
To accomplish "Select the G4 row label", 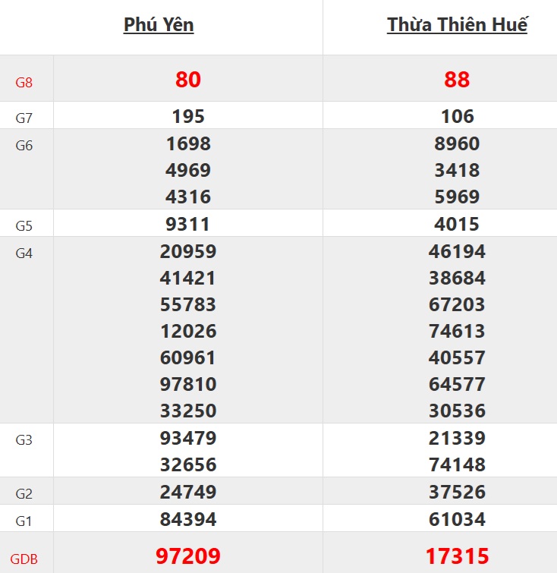I will point(24,253).
